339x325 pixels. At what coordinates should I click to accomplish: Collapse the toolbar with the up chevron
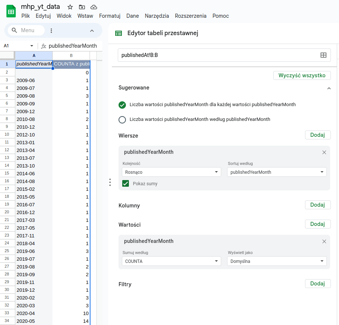(92, 30)
